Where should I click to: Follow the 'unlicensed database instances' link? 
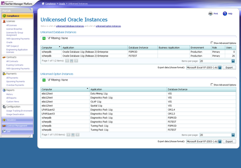point(70,26)
